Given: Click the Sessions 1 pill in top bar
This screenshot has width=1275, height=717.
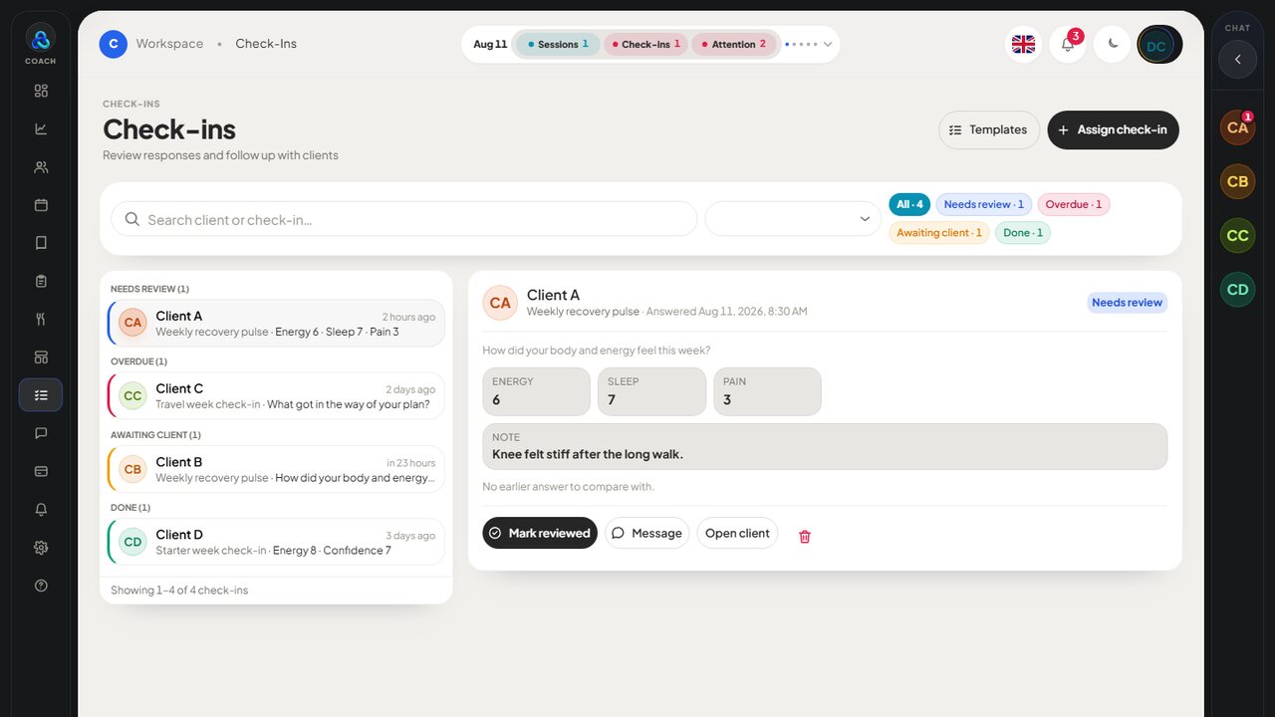Looking at the screenshot, I should click(x=558, y=44).
